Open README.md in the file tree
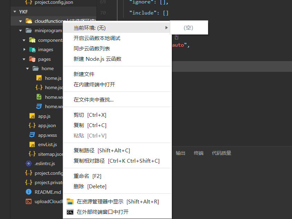Viewport: 292px width, 219px height. [48, 192]
